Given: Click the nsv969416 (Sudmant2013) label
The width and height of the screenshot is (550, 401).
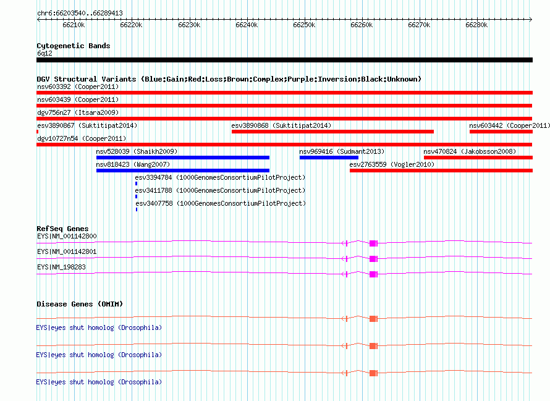Looking at the screenshot, I should pos(342,151).
